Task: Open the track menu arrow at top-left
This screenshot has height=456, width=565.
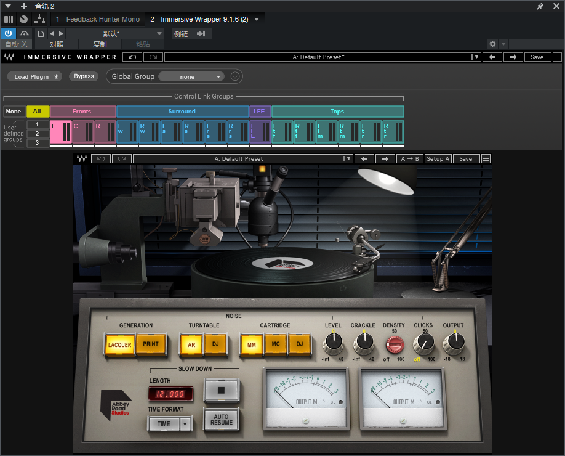Action: [8, 6]
